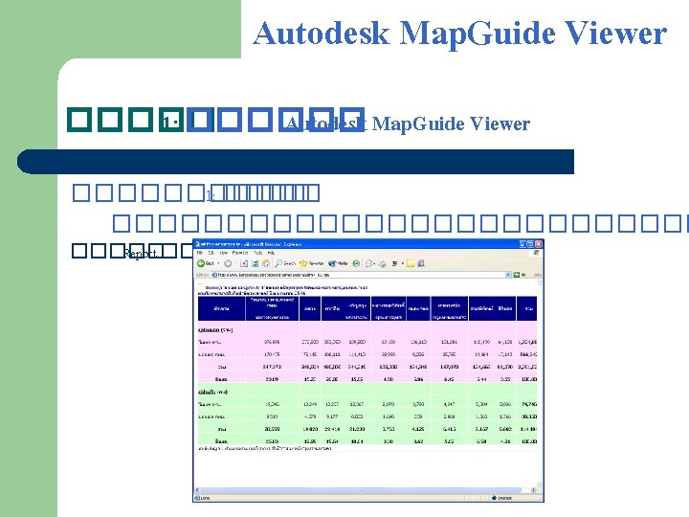Click the Internet zone icon in the status bar

point(495,498)
